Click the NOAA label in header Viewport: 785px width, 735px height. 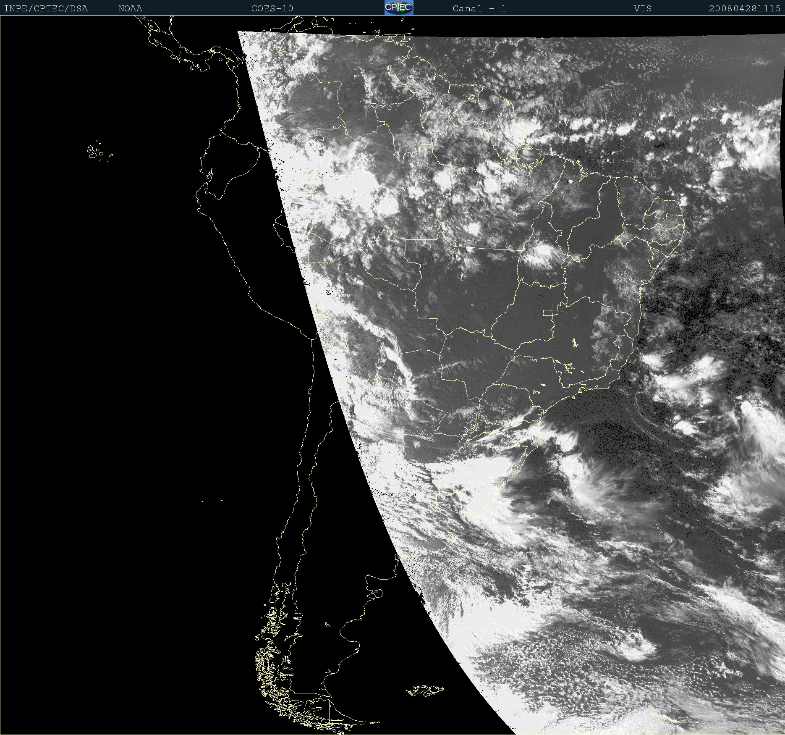130,9
